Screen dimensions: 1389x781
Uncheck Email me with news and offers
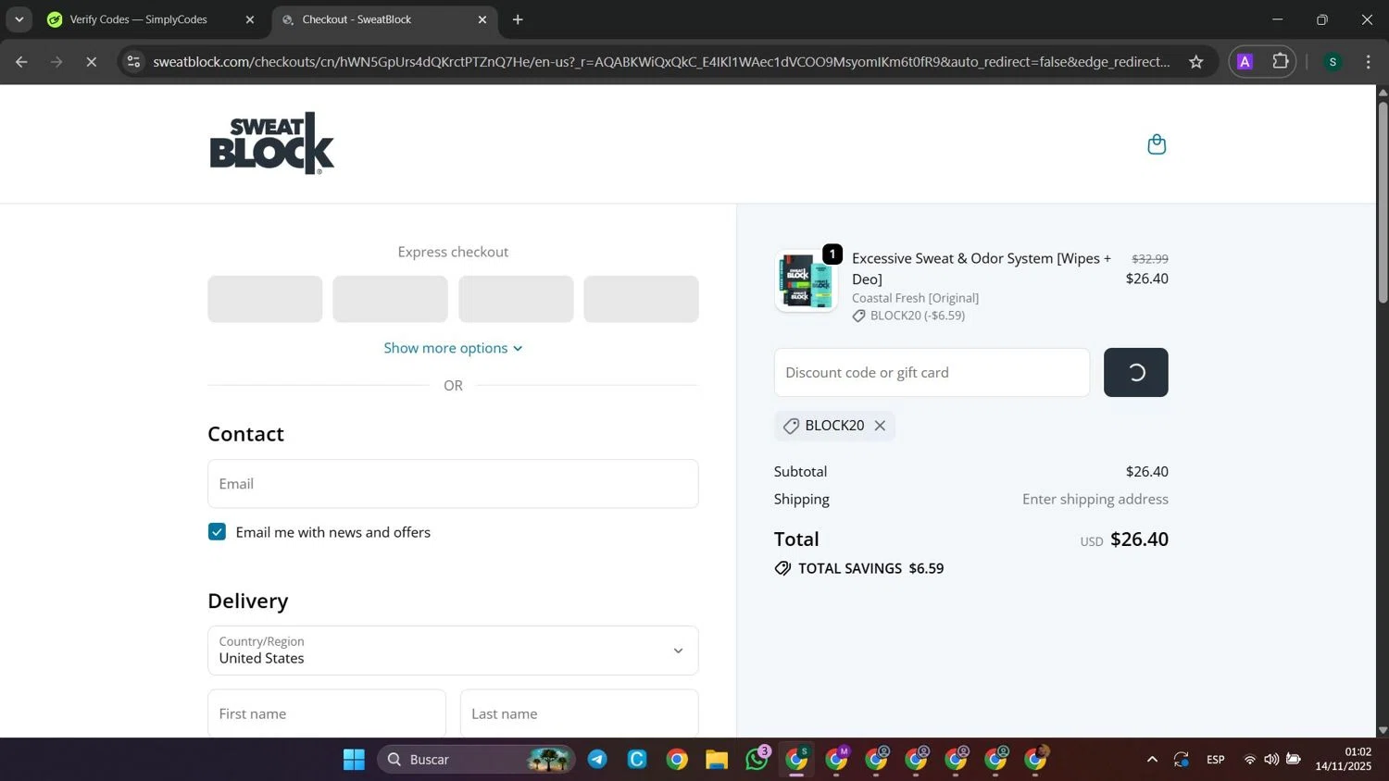point(217,532)
